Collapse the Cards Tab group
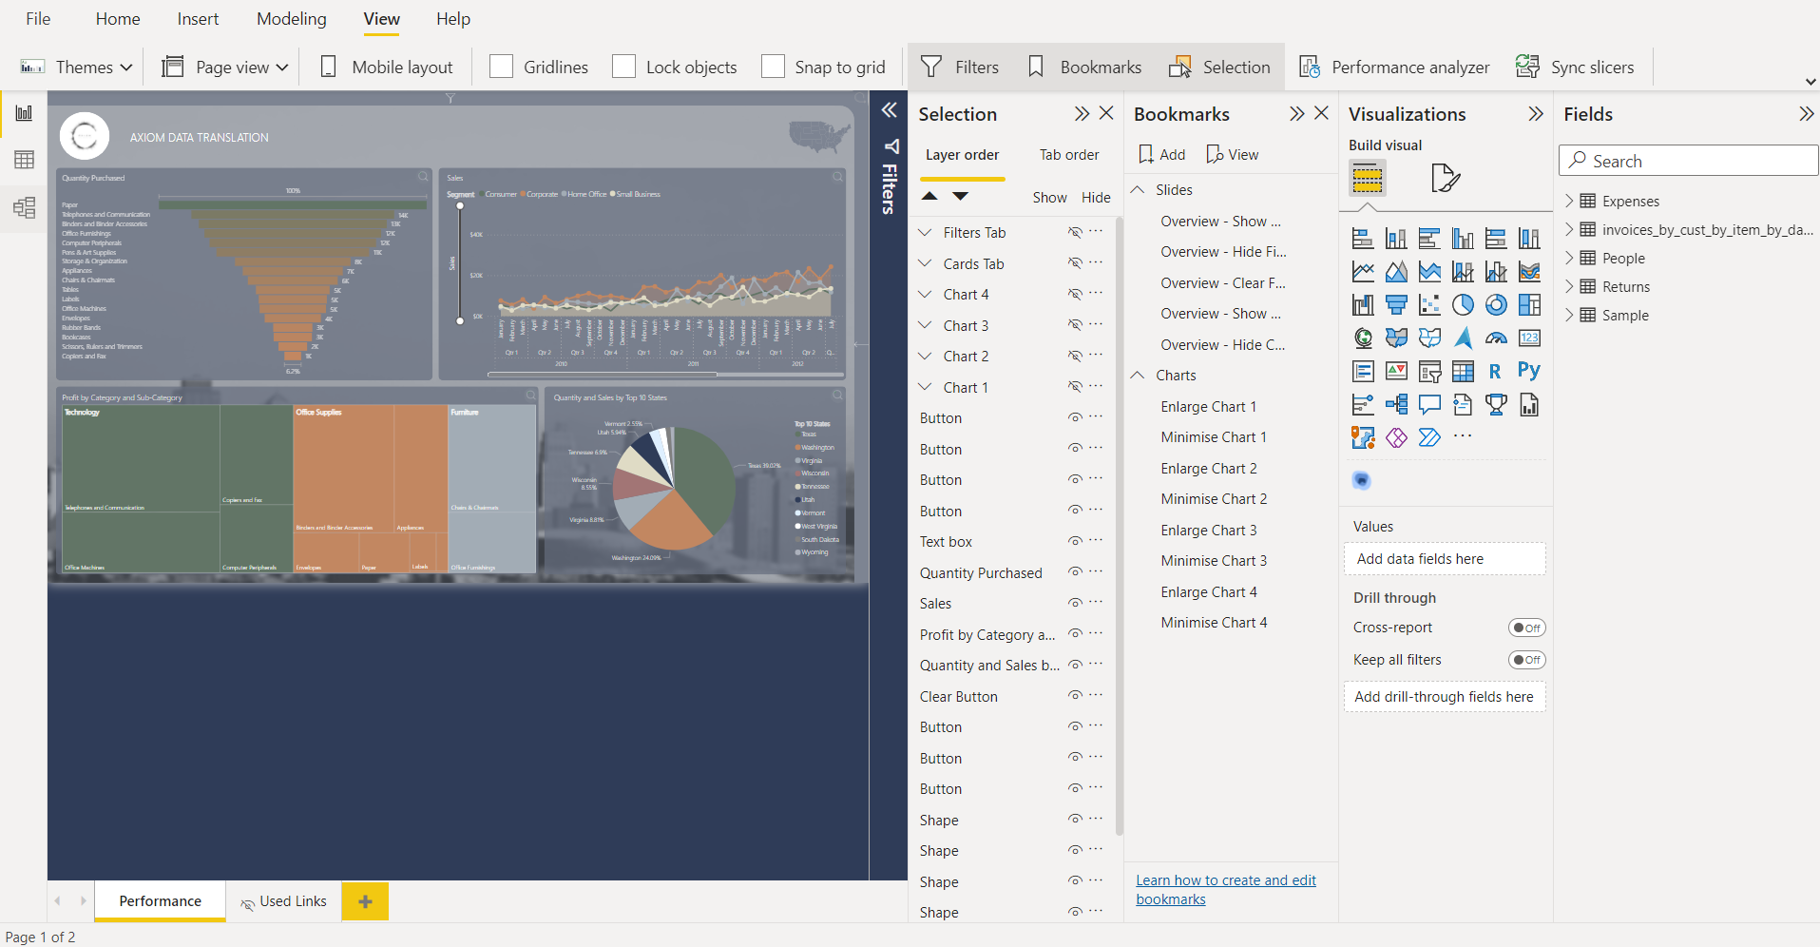Viewport: 1820px width, 947px height. pos(925,263)
